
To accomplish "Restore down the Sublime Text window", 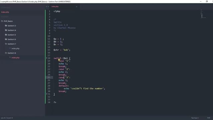I will pyautogui.click(x=207, y=1).
